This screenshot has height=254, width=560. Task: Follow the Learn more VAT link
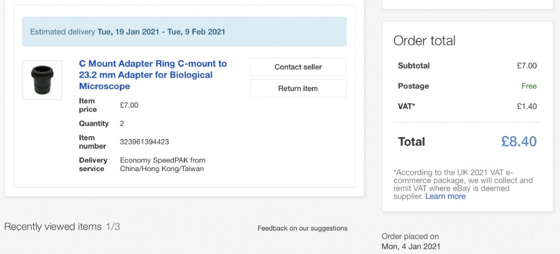pos(445,196)
